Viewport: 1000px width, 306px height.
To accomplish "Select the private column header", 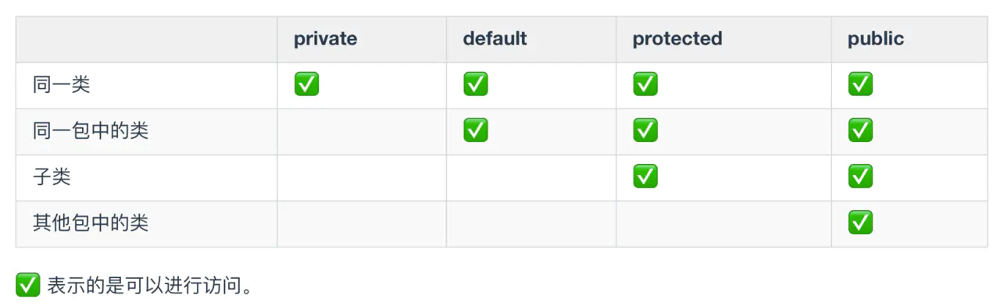I will click(325, 39).
